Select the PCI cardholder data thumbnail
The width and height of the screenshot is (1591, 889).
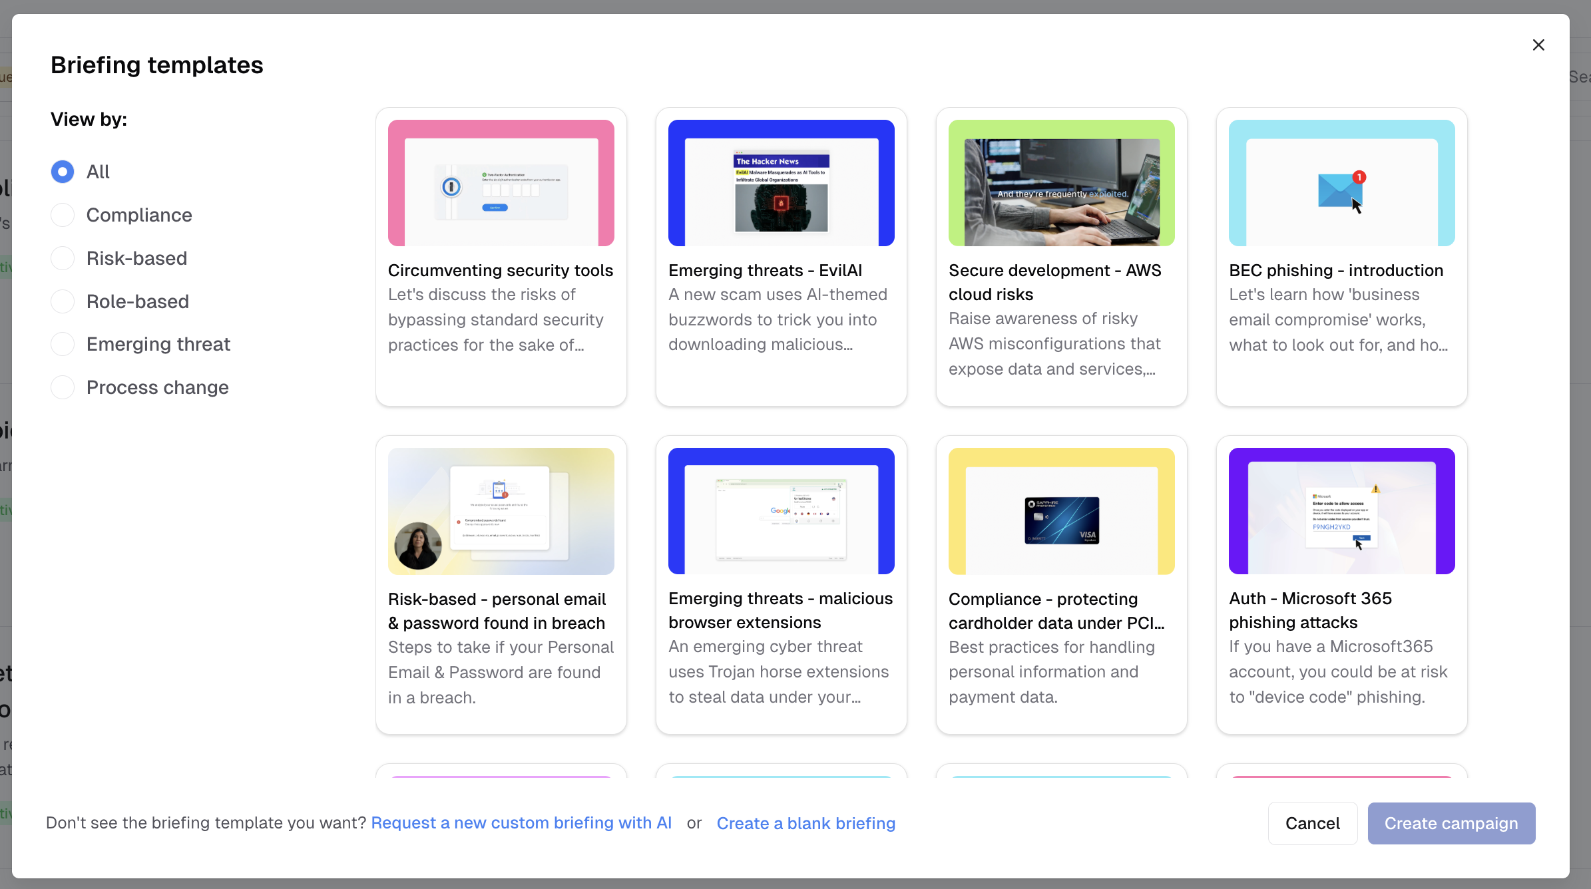point(1062,511)
